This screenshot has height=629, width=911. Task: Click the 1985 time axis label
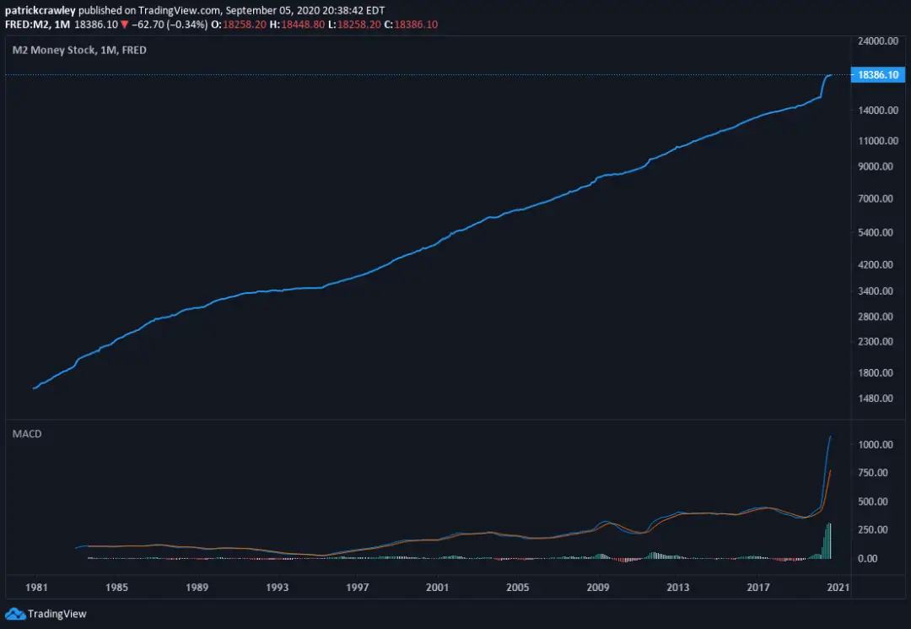point(116,587)
